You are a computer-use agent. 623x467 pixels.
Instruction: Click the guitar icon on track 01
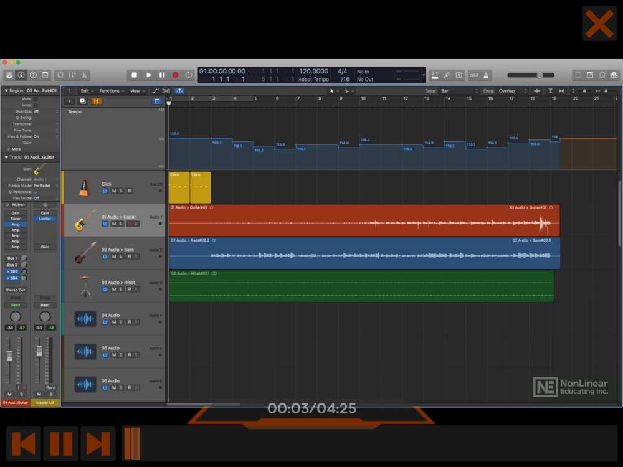click(85, 220)
